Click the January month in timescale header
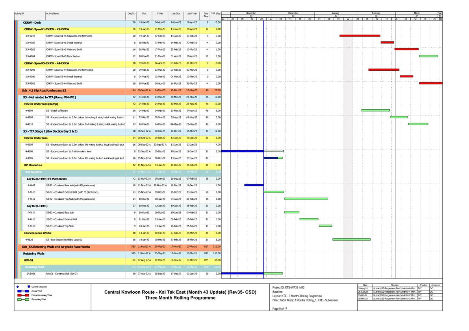Screen dimensions: 469x331 [x=336, y=13]
